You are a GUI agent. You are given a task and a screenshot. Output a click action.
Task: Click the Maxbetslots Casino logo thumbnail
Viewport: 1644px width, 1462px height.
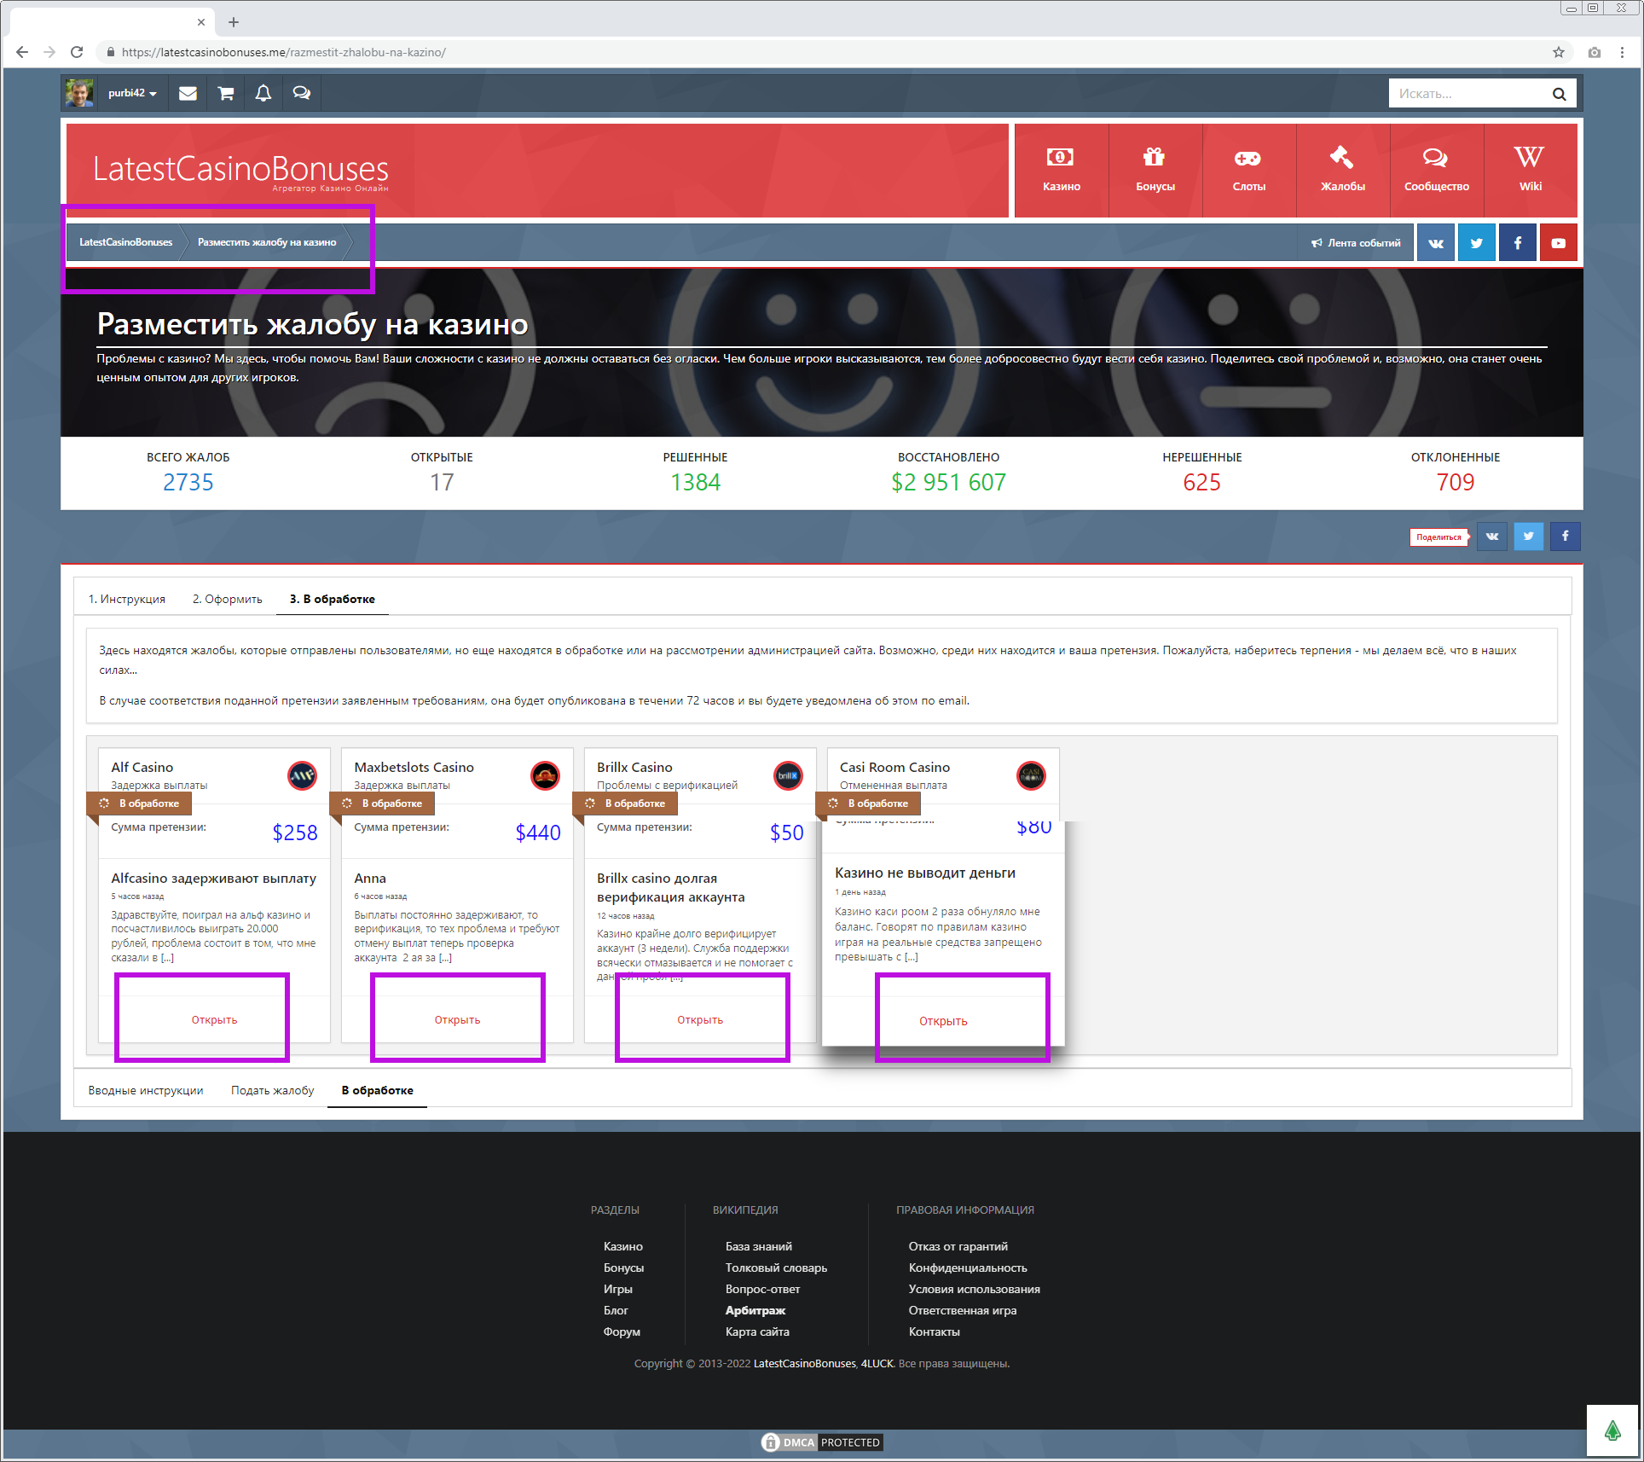pos(545,775)
